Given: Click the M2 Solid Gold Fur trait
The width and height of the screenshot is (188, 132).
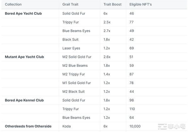Looking at the screenshot, I should coord(77,57).
